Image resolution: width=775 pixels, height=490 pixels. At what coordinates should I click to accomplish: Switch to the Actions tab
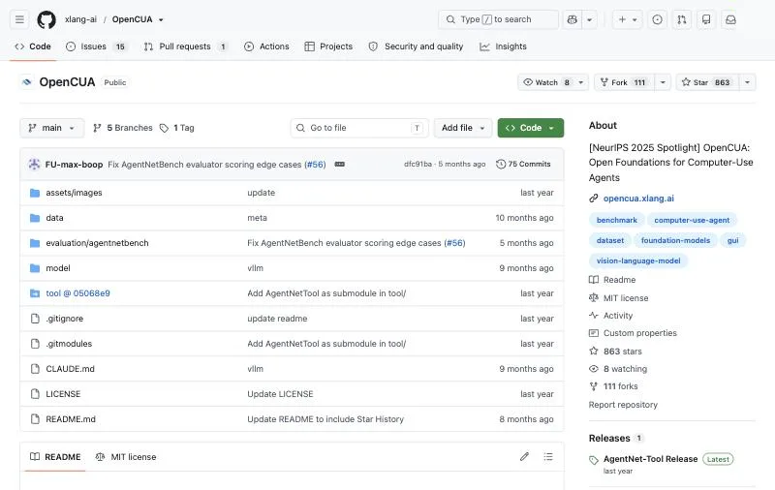click(267, 46)
